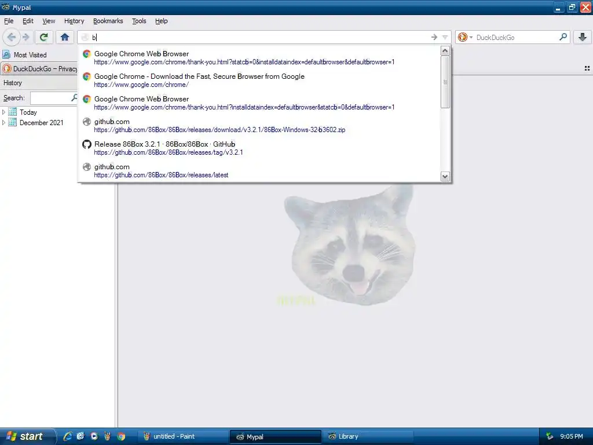This screenshot has height=445, width=593.
Task: Click the globe icon beside the releases/latest entry
Action: (x=87, y=167)
